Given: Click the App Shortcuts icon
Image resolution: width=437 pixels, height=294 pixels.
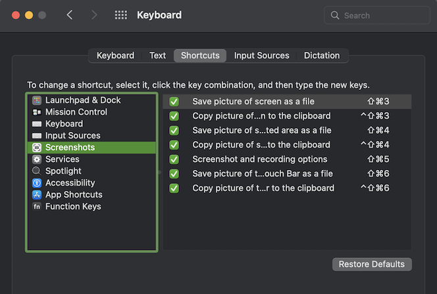Looking at the screenshot, I should coord(37,195).
